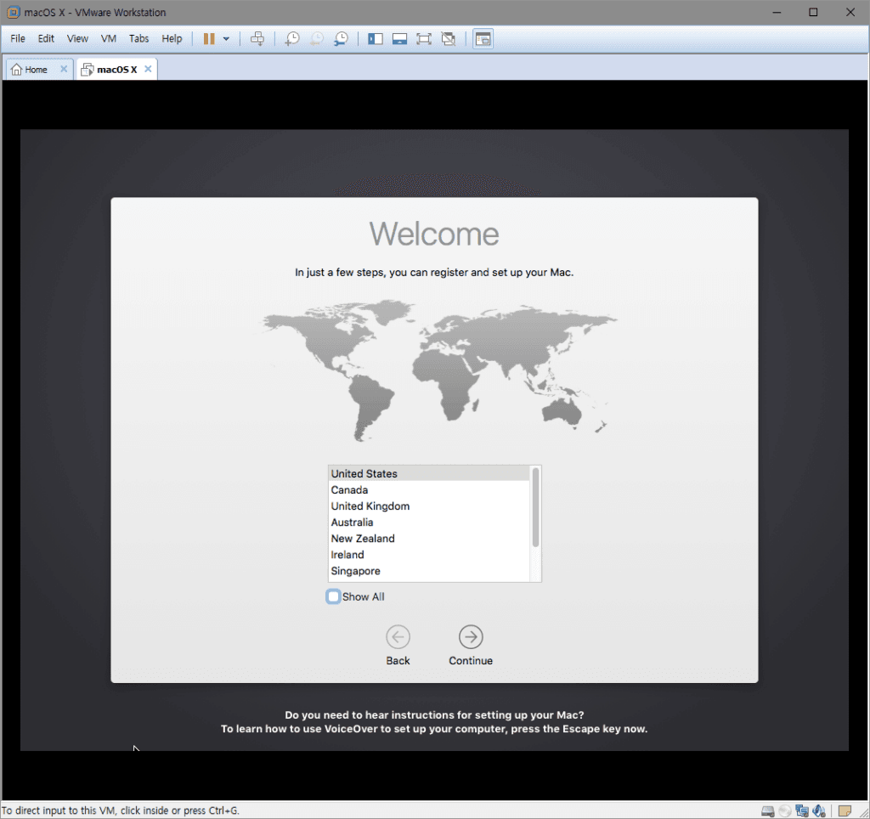The image size is (870, 819).
Task: Take a snapshot of this virtual machine
Action: coord(292,39)
